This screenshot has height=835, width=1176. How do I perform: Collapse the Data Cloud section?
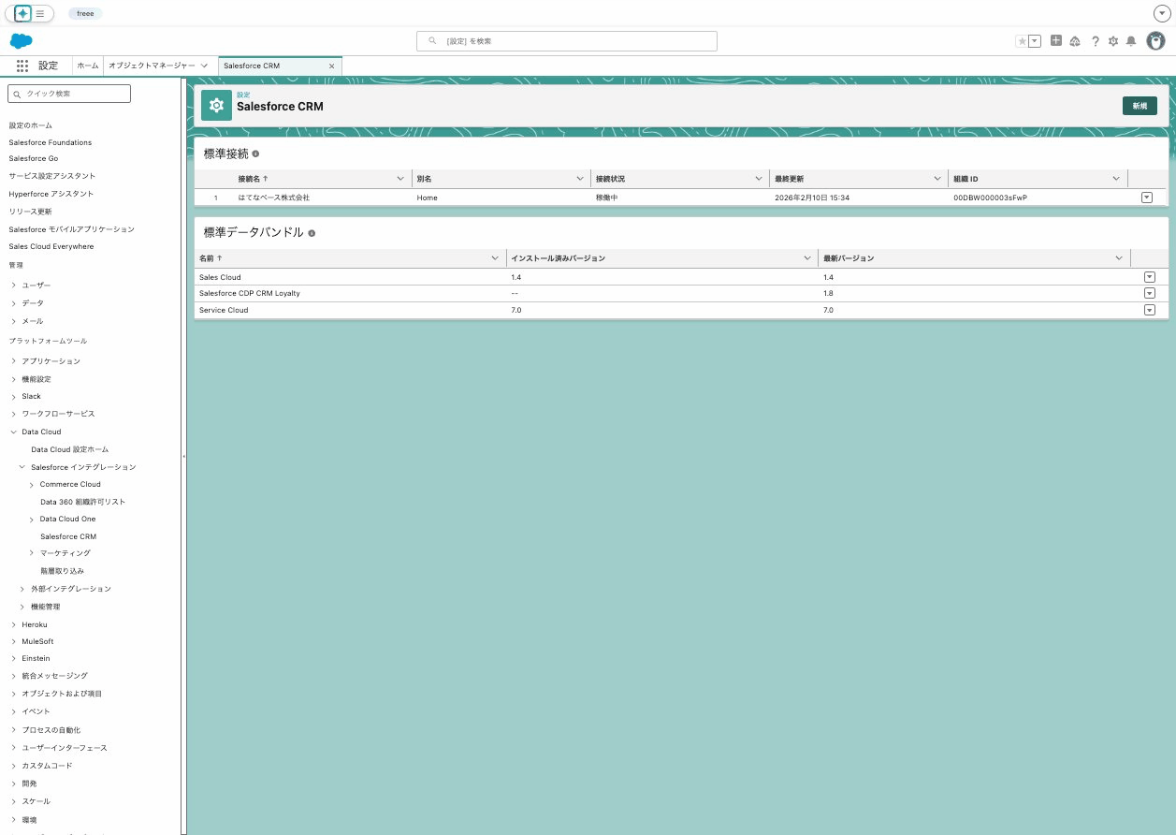pyautogui.click(x=13, y=432)
